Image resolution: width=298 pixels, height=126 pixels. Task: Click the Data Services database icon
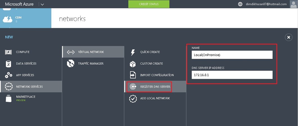[x=8, y=64]
